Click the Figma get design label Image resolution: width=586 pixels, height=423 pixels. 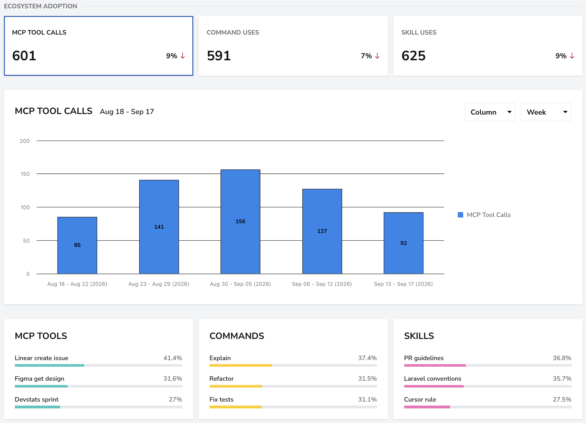[40, 379]
